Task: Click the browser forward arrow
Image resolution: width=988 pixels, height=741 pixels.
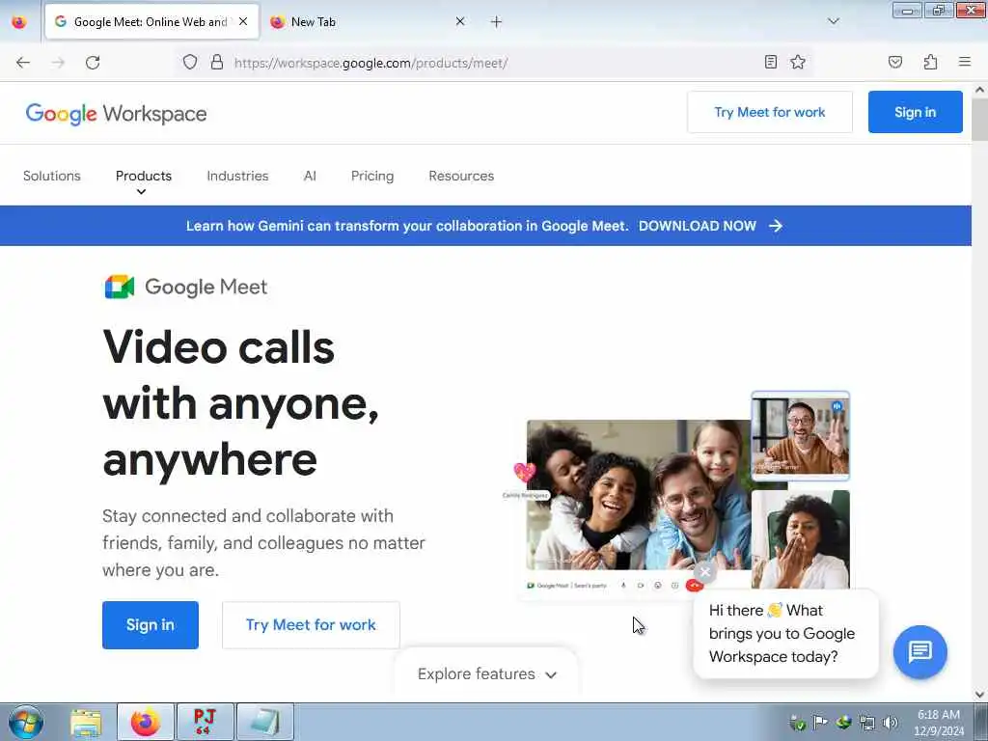Action: (x=58, y=63)
